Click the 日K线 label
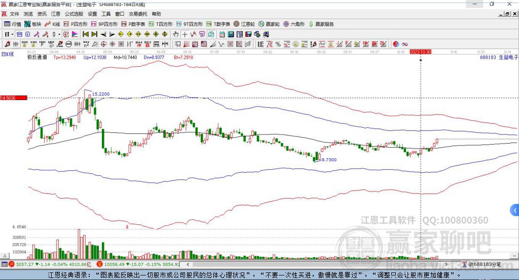This screenshot has height=280, width=519. pos(7,54)
